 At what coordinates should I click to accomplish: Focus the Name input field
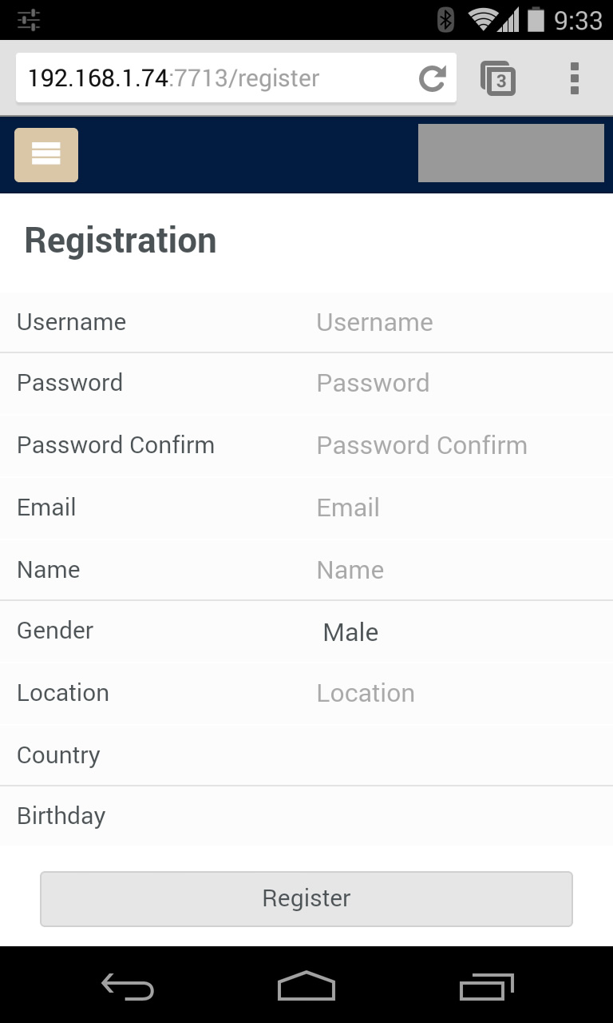(x=455, y=570)
